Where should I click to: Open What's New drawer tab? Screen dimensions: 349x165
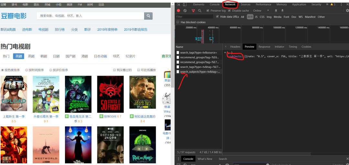[205, 159]
